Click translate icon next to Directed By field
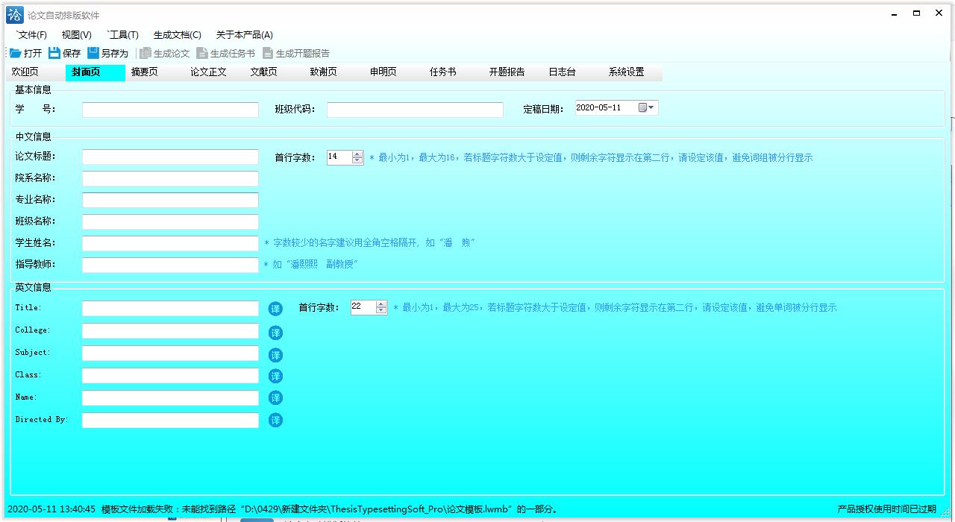 (x=275, y=421)
